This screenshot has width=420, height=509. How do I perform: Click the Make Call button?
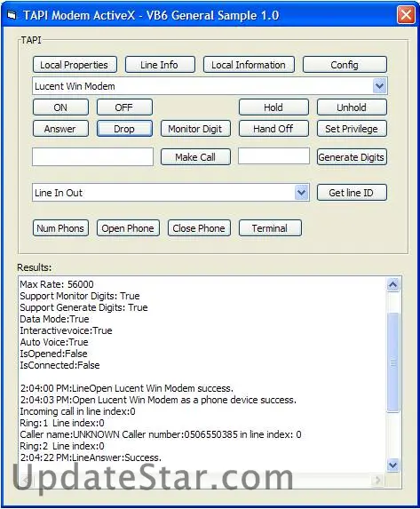tap(195, 157)
